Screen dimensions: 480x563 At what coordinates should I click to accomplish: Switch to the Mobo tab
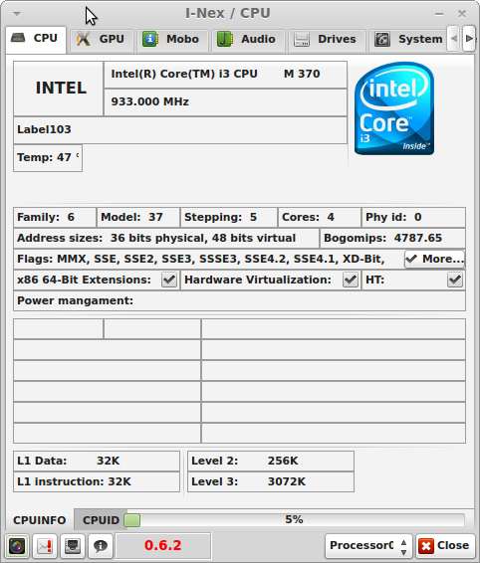(172, 40)
